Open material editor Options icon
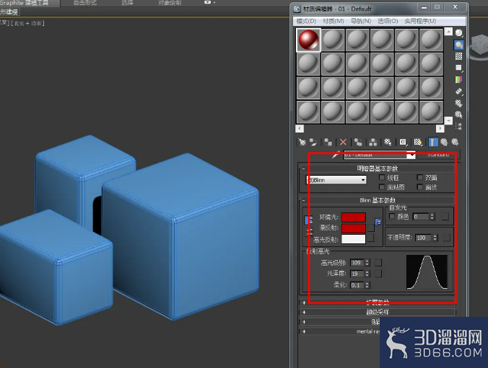 (458, 103)
